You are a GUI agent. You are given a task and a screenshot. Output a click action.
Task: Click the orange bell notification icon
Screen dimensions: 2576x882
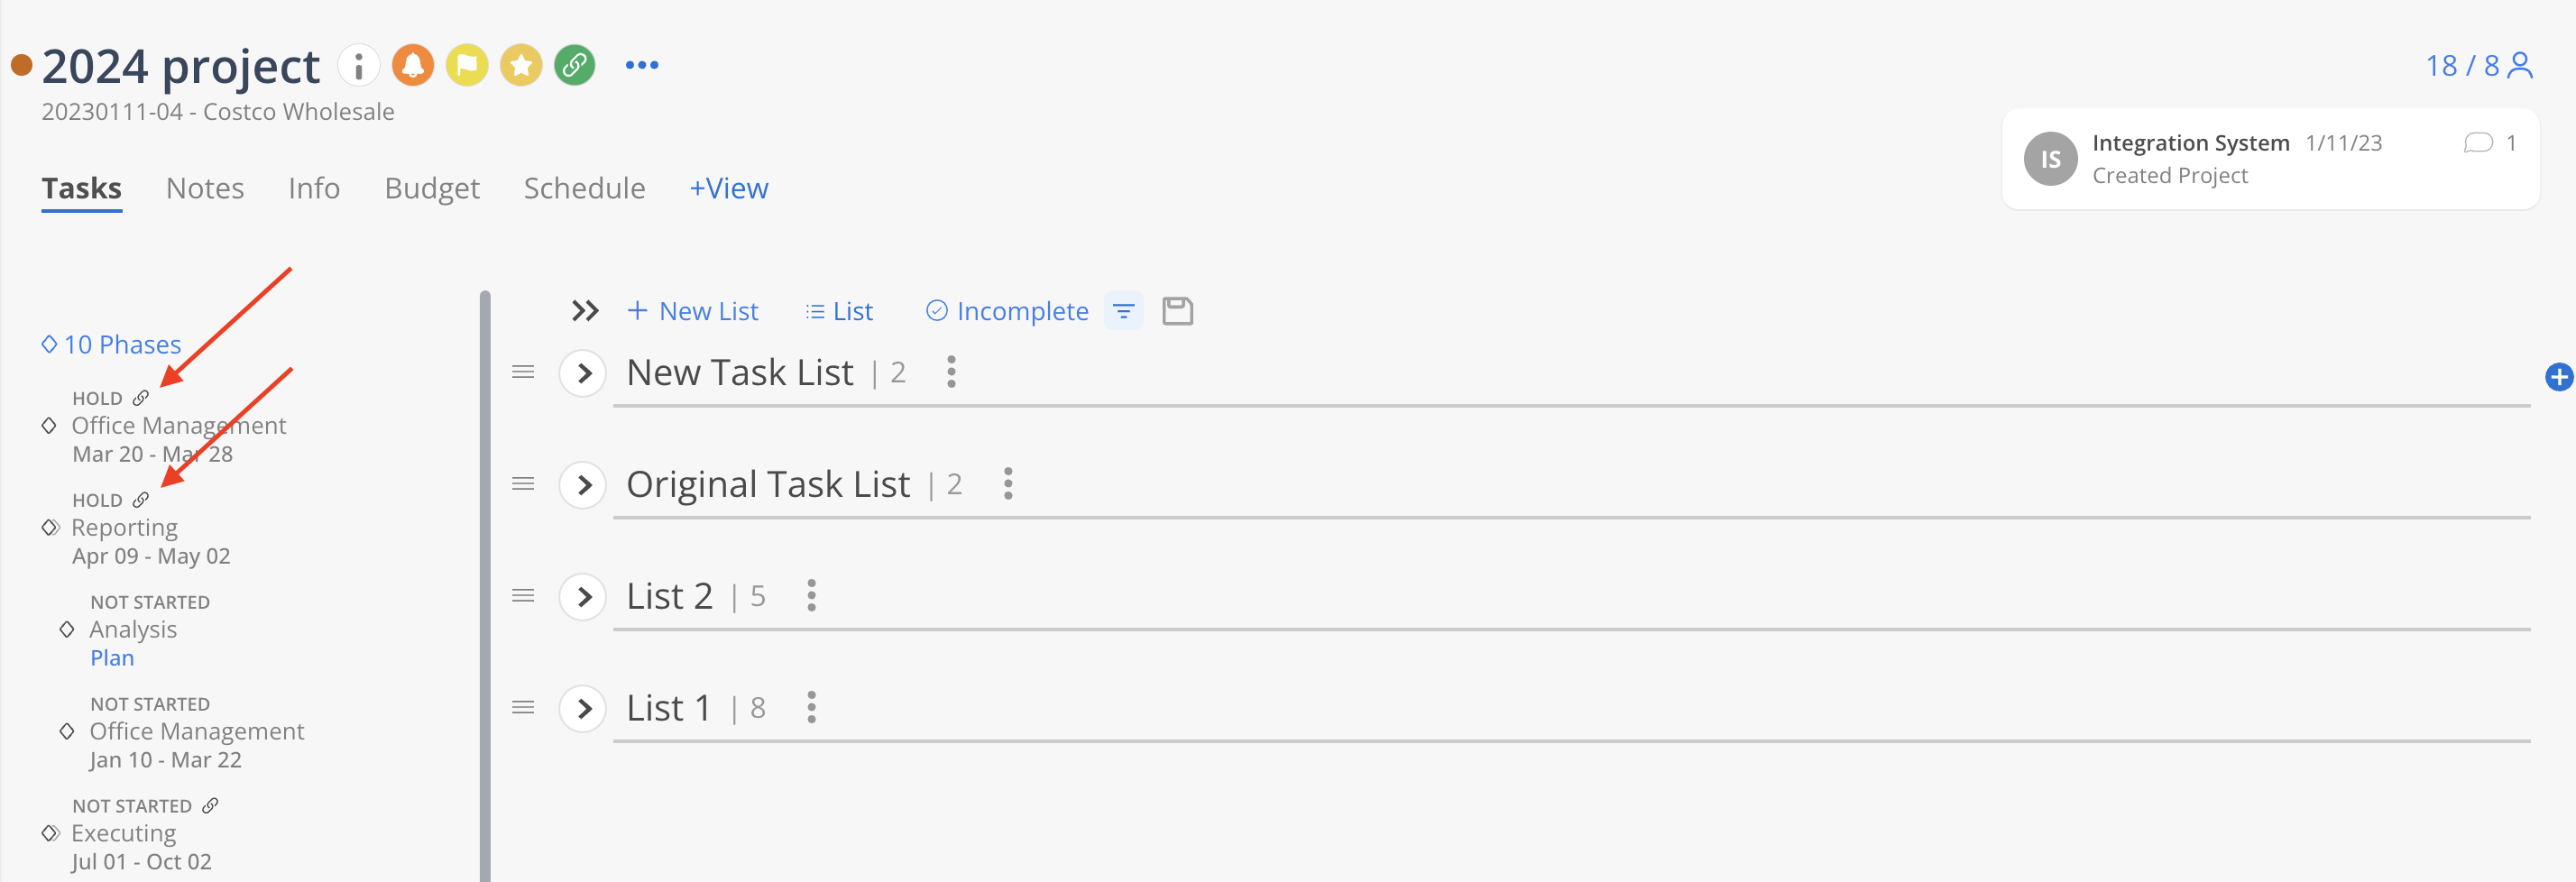(413, 66)
